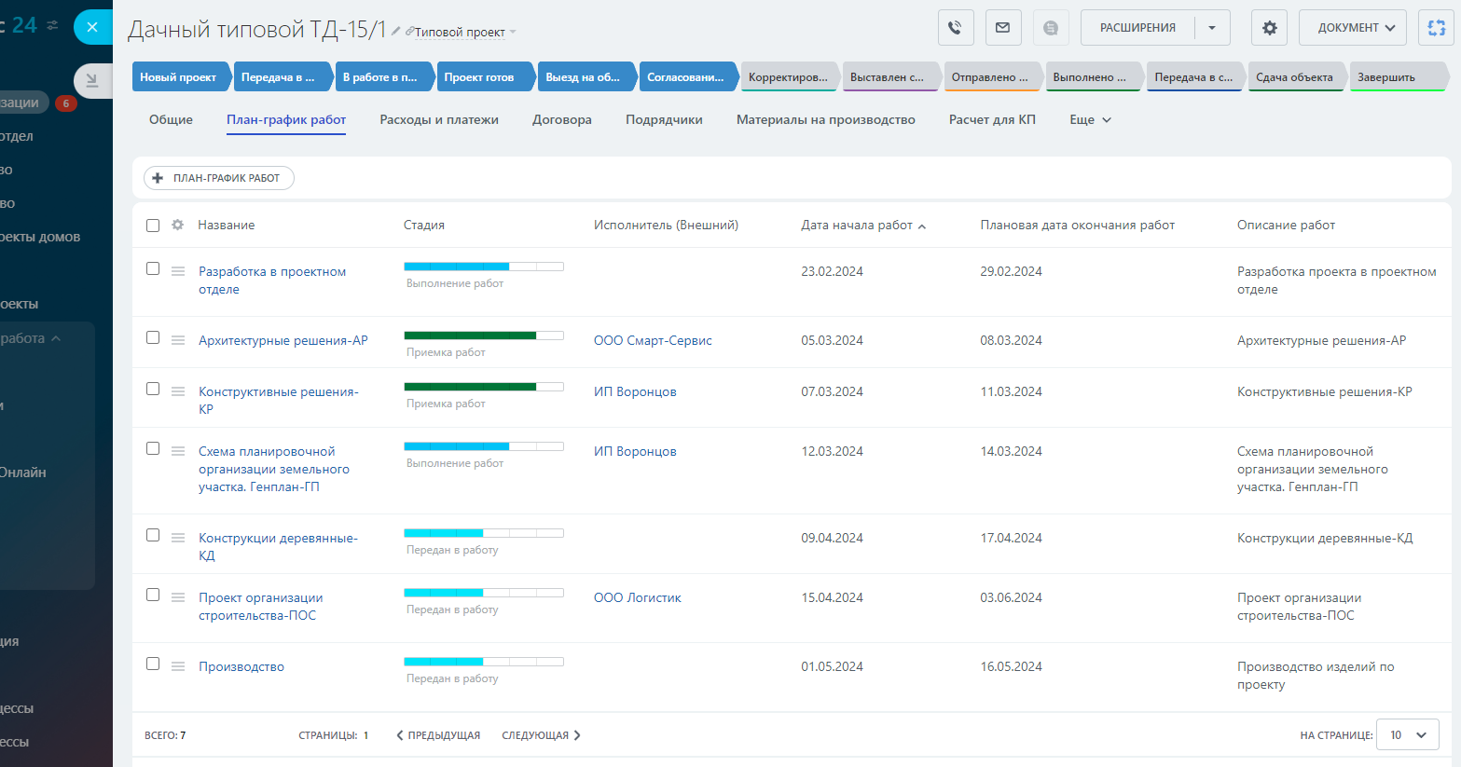Expand the Документ dropdown button
The height and width of the screenshot is (767, 1461).
coord(1352,28)
